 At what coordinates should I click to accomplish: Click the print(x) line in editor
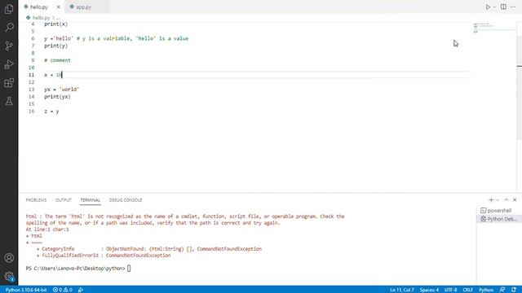pos(56,24)
